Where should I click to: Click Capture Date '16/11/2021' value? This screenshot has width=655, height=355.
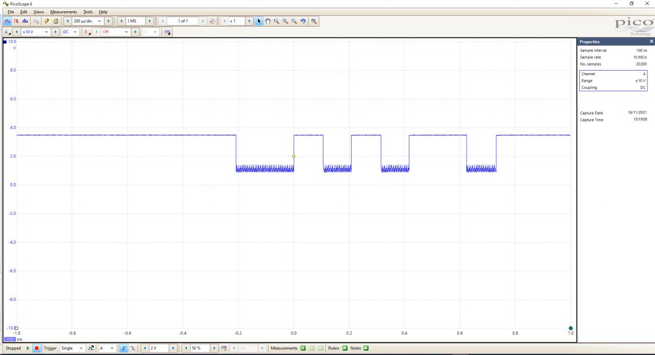point(638,113)
